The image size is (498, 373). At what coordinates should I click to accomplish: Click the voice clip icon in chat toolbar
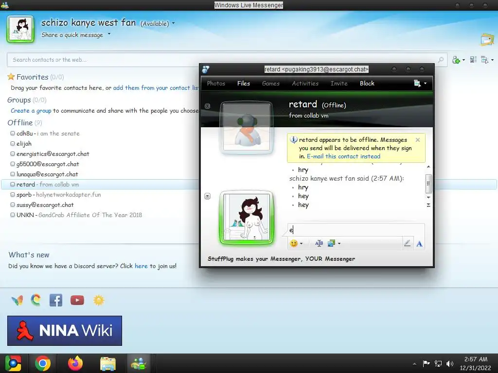click(319, 243)
